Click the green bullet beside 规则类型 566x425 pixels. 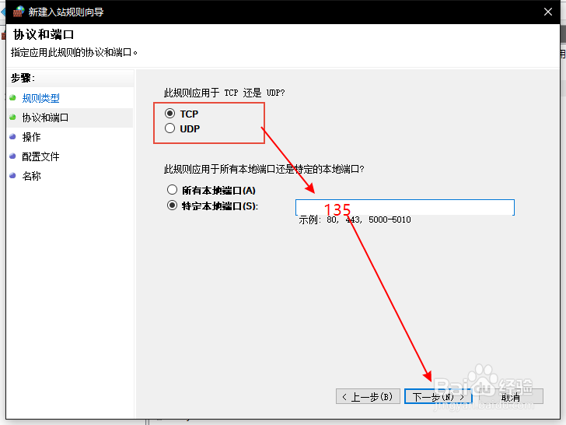click(13, 97)
